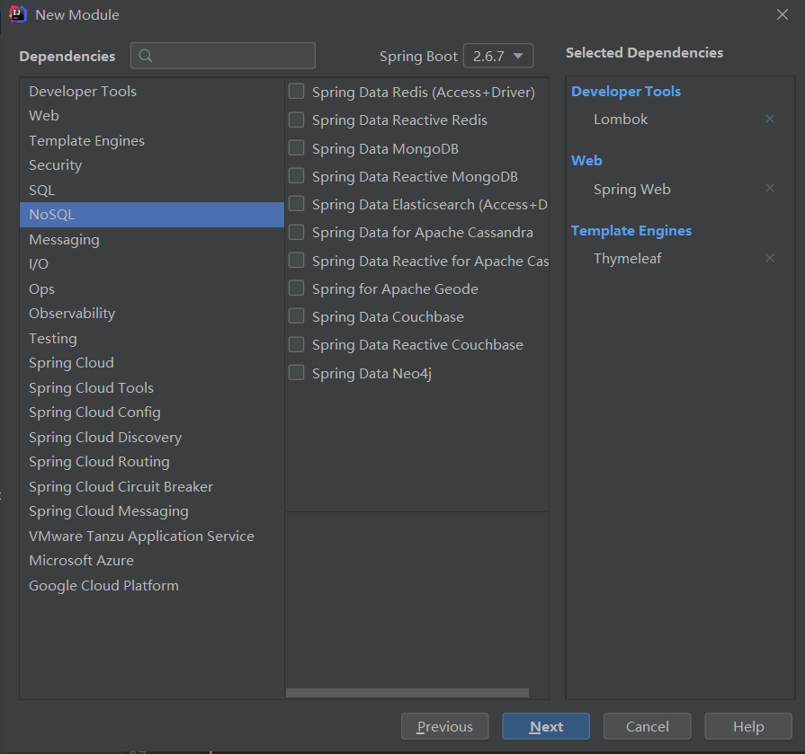Click the horizontal scrollbar in dependency list
The width and height of the screenshot is (805, 754).
(x=407, y=693)
